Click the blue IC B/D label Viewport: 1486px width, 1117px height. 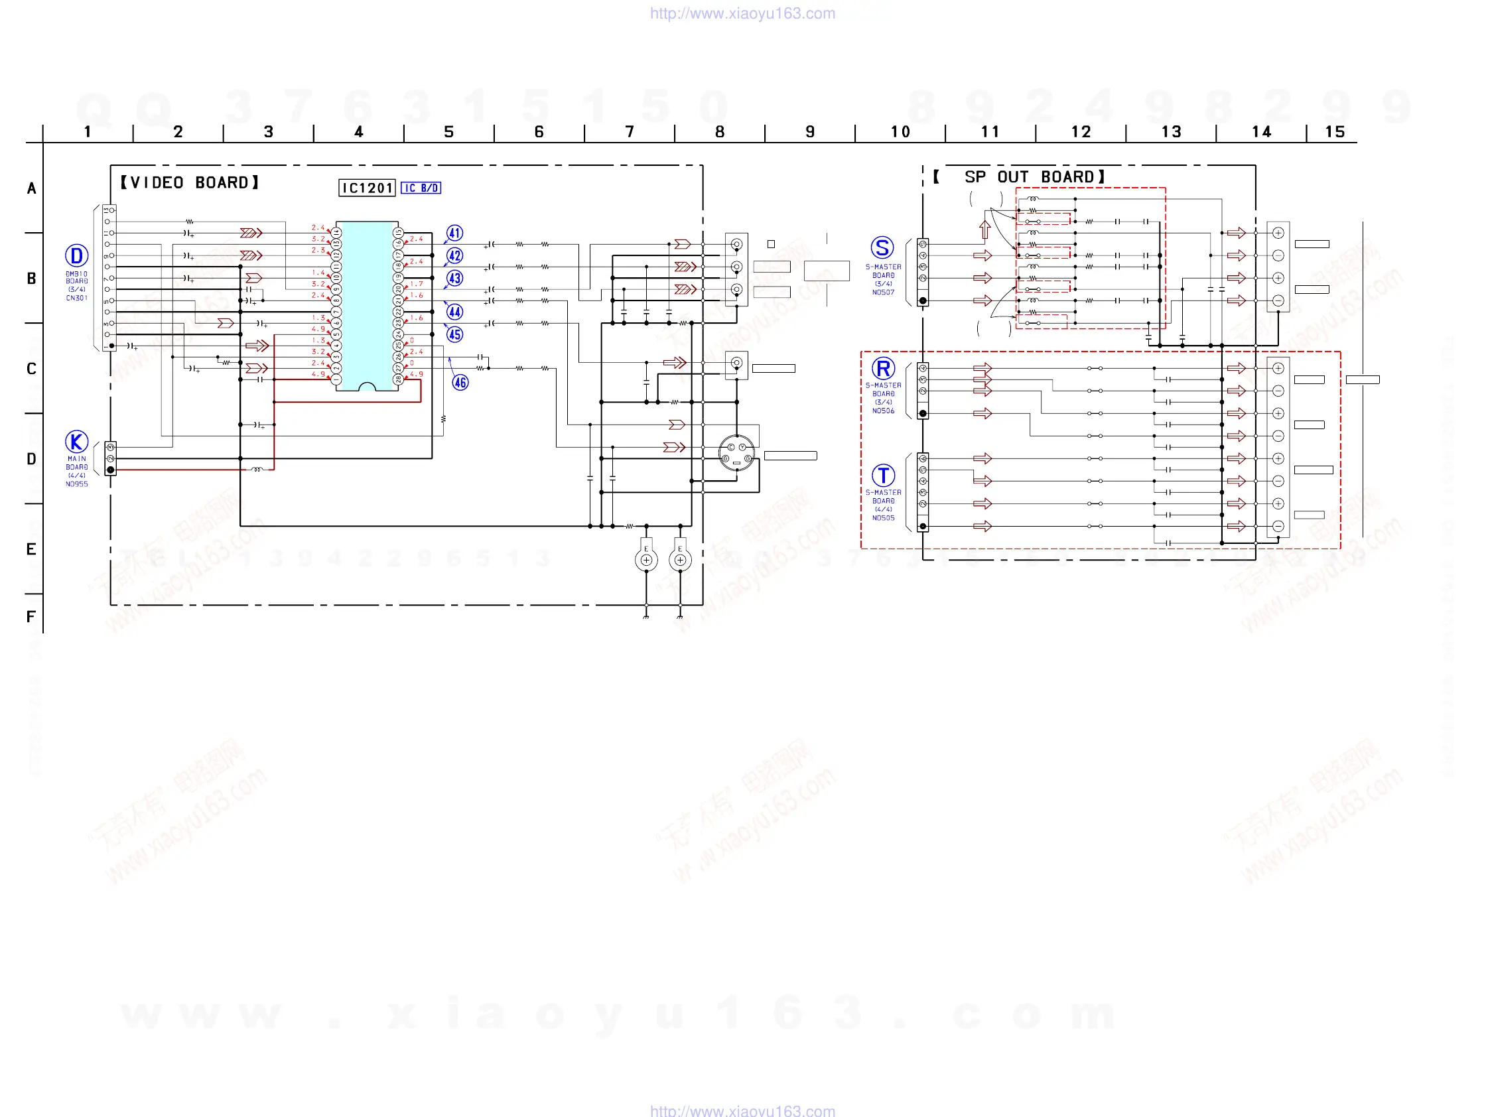(421, 188)
